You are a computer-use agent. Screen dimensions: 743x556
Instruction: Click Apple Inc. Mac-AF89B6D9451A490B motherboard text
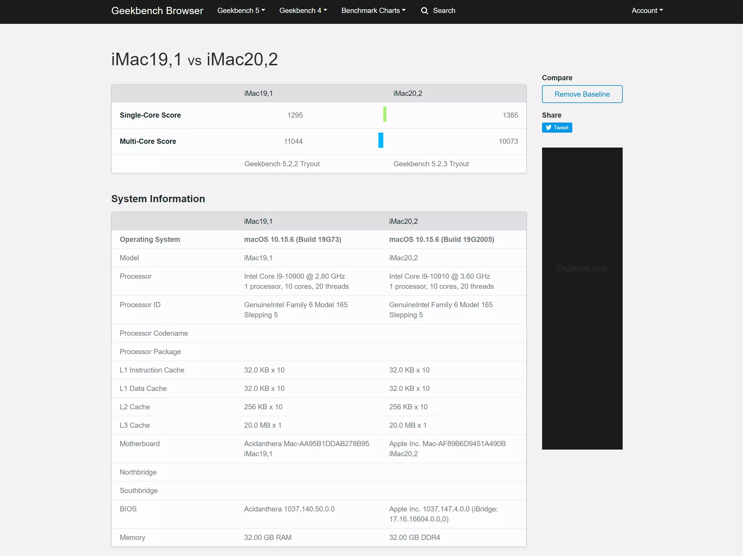pos(447,444)
